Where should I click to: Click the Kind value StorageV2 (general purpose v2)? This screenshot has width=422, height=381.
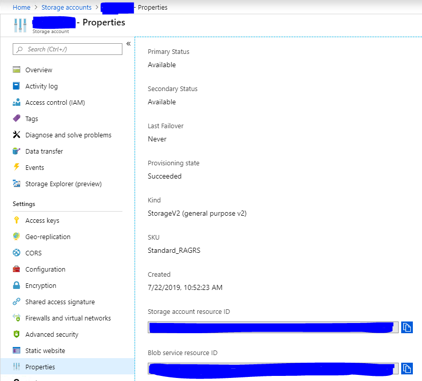pos(197,214)
